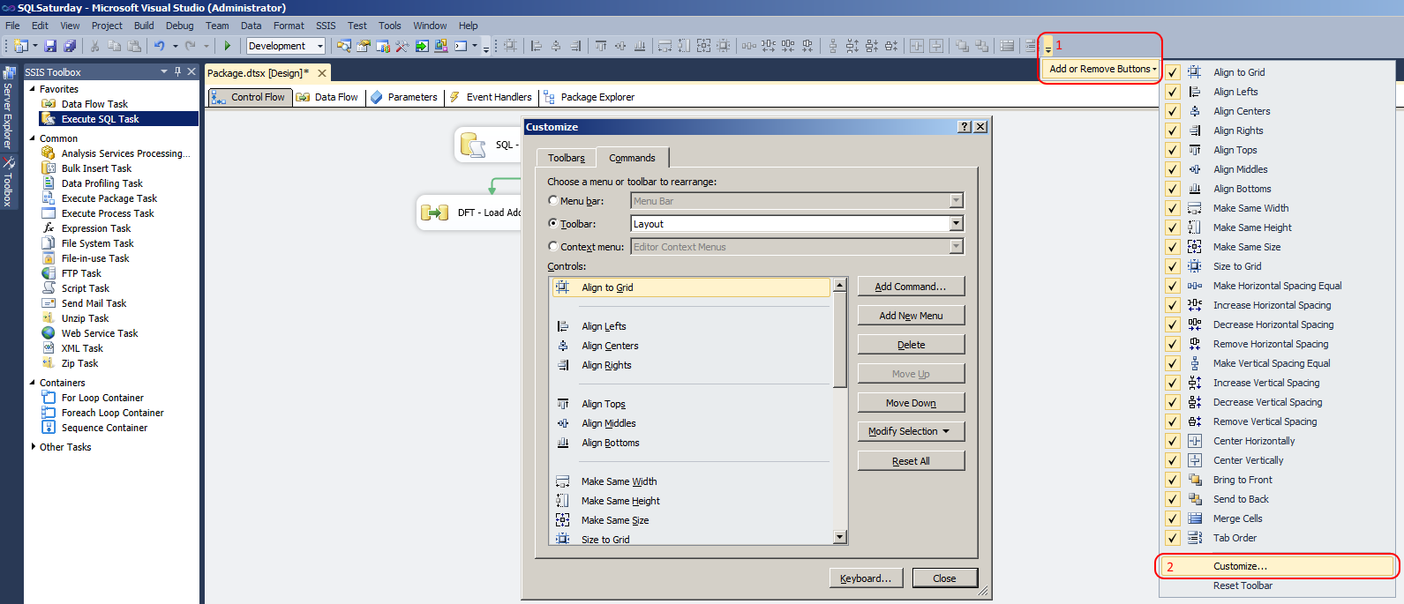The image size is (1404, 604).
Task: Click the FTP Task icon
Action: [49, 273]
